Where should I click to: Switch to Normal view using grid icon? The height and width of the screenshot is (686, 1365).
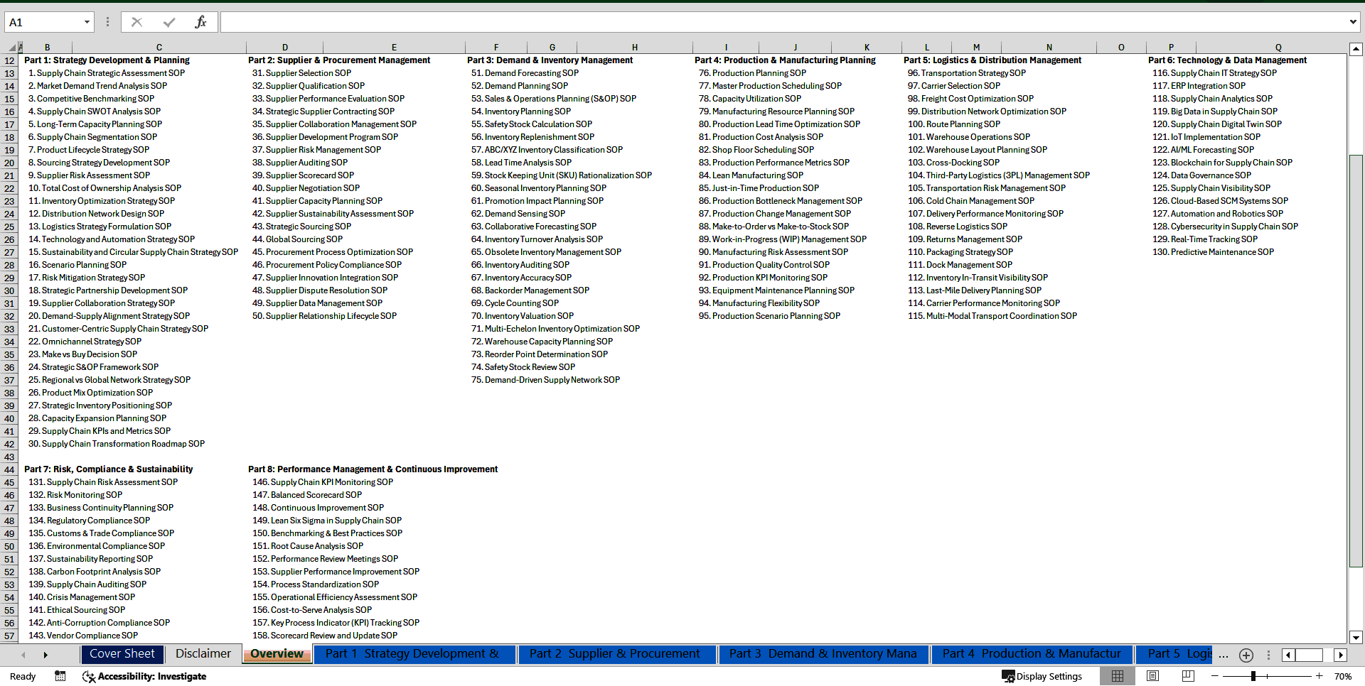coord(1117,676)
